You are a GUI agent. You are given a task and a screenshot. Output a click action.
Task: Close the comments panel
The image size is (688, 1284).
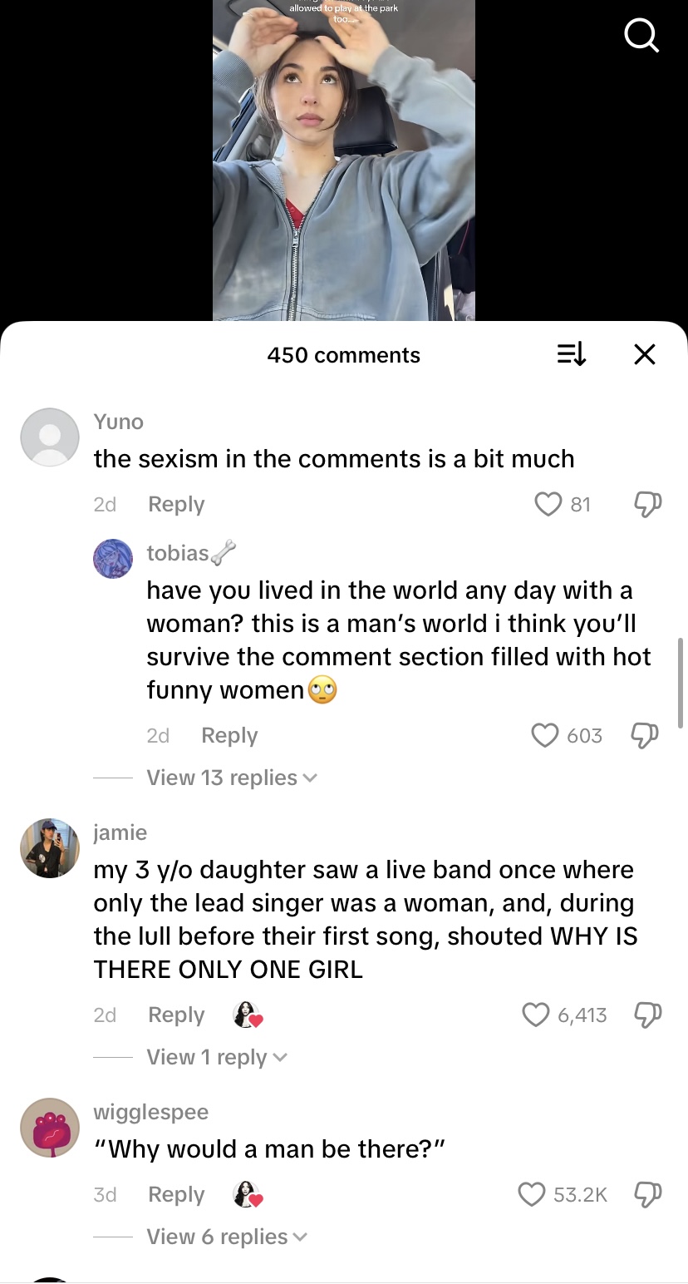point(644,355)
